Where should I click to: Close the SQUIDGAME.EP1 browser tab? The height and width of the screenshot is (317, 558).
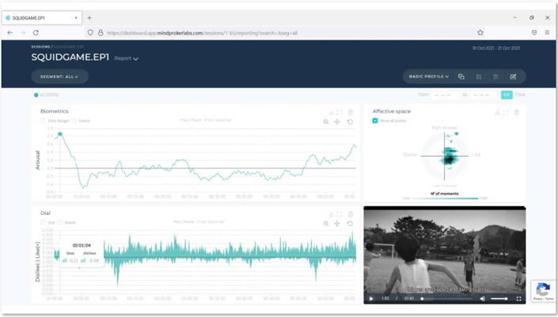(x=76, y=17)
